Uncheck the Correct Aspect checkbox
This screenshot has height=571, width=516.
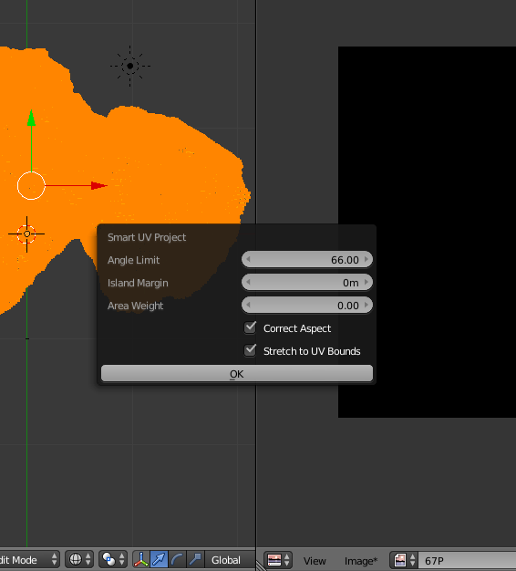[x=250, y=327]
